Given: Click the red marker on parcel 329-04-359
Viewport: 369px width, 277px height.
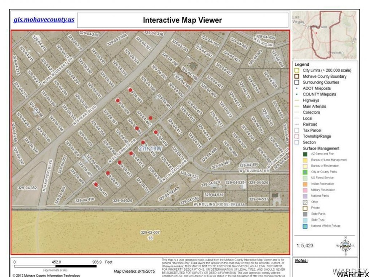Looking at the screenshot, I should (130, 90).
